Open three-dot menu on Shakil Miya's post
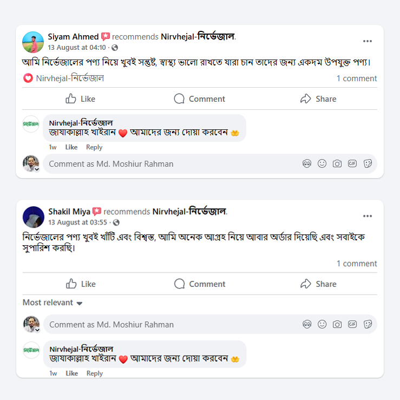400x400 pixels. point(368,216)
